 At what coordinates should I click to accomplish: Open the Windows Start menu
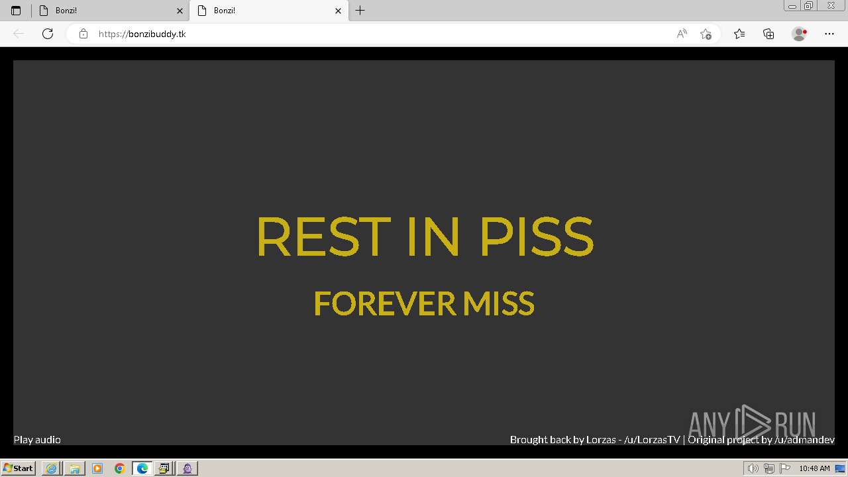pos(18,468)
